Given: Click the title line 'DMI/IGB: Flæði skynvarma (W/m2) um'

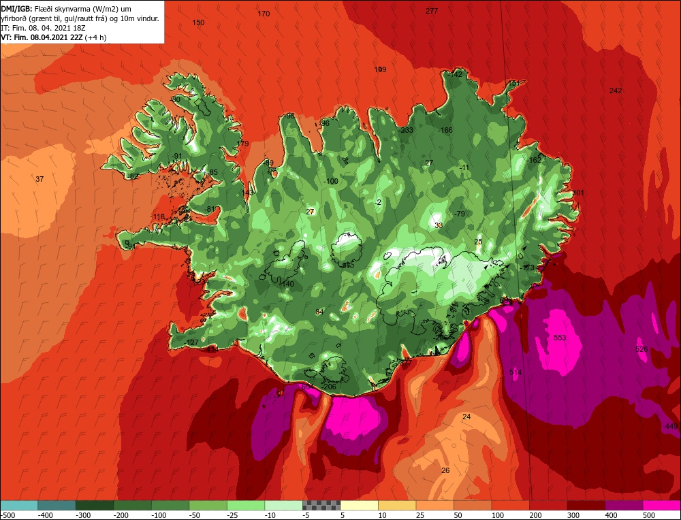Looking at the screenshot, I should (x=66, y=9).
